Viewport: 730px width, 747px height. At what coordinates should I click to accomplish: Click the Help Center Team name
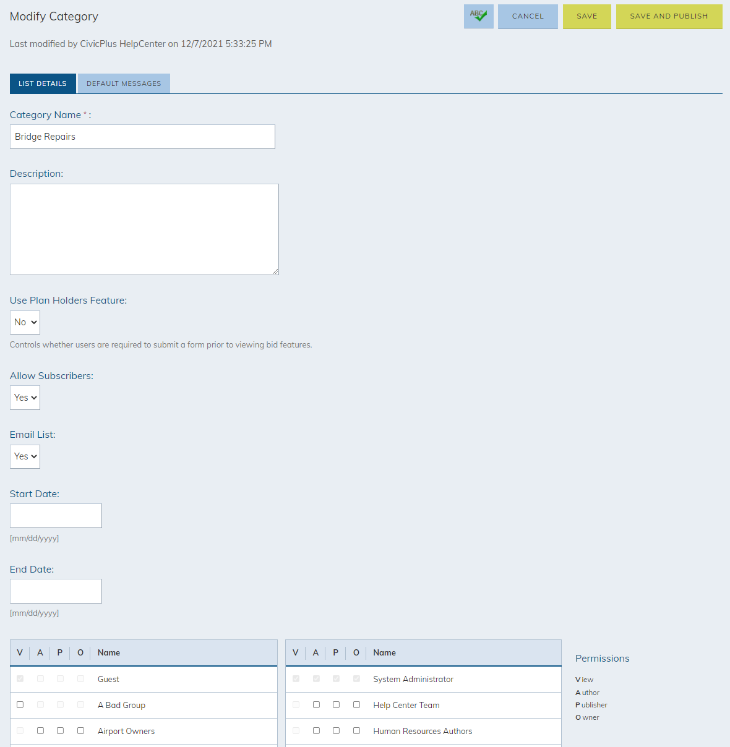[x=406, y=705]
